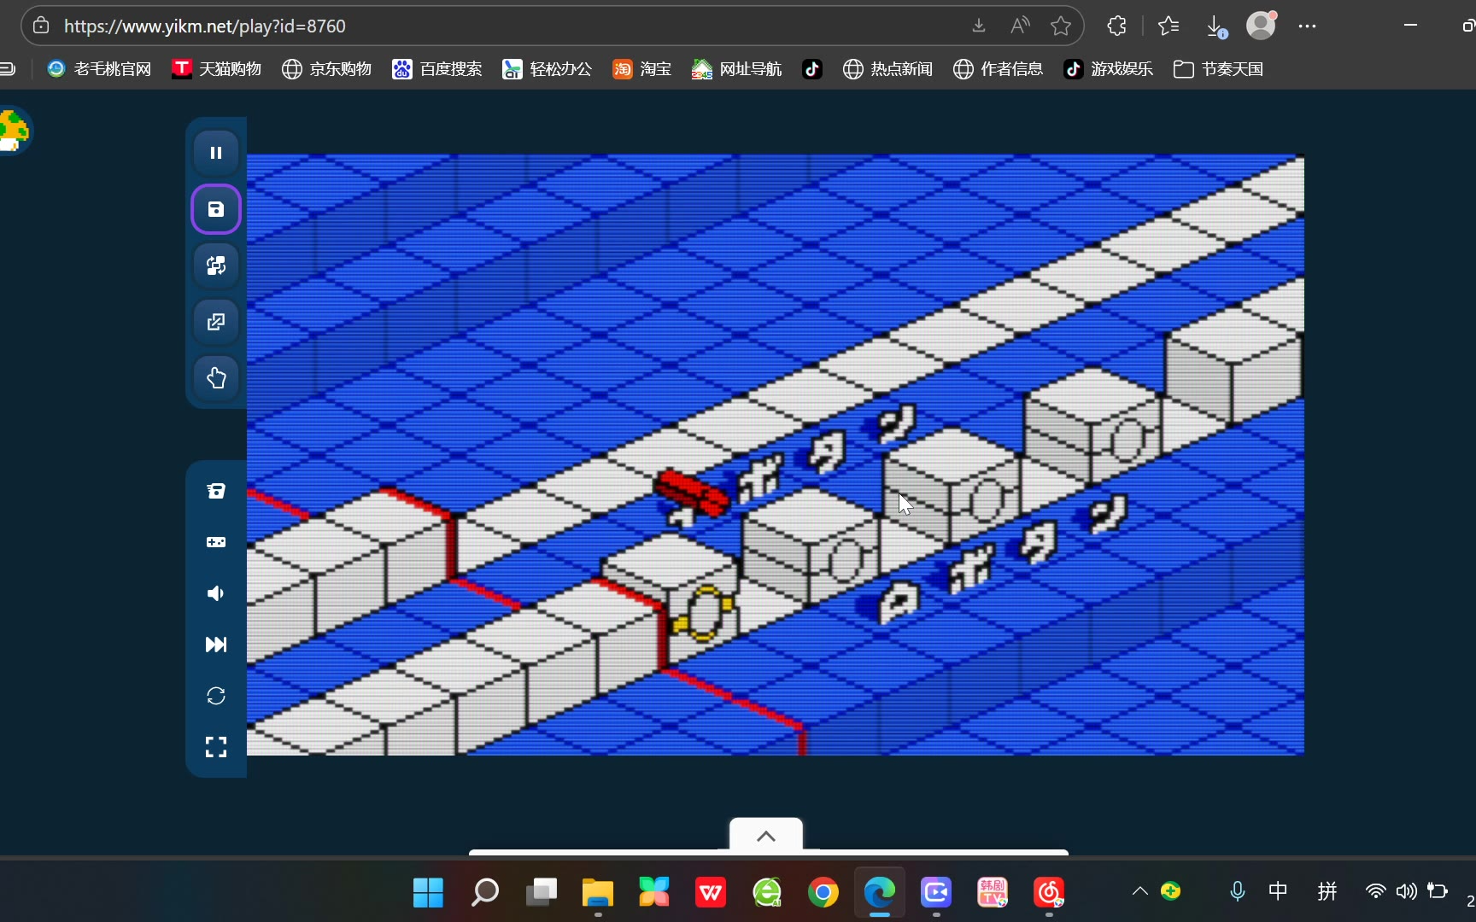Expand the bottom panel with up chevron
1476x922 pixels.
pyautogui.click(x=766, y=836)
